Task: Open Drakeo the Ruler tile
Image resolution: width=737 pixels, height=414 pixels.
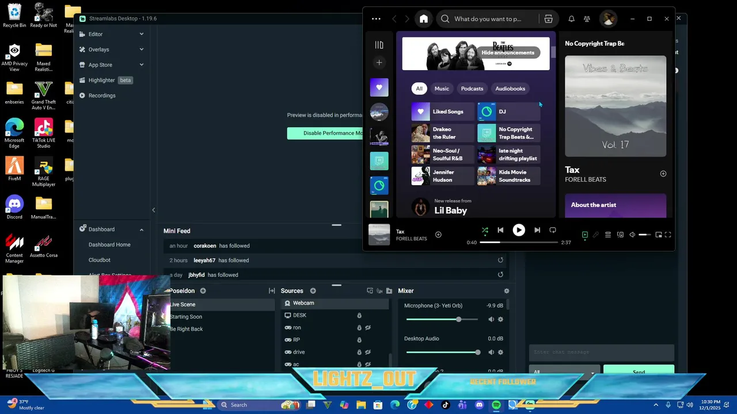Action: [443, 133]
